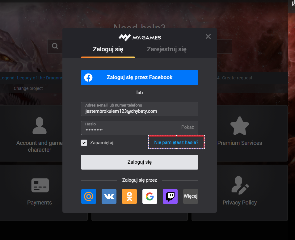Close the MY.GAMES login dialog
This screenshot has height=240, width=295.
pyautogui.click(x=208, y=36)
